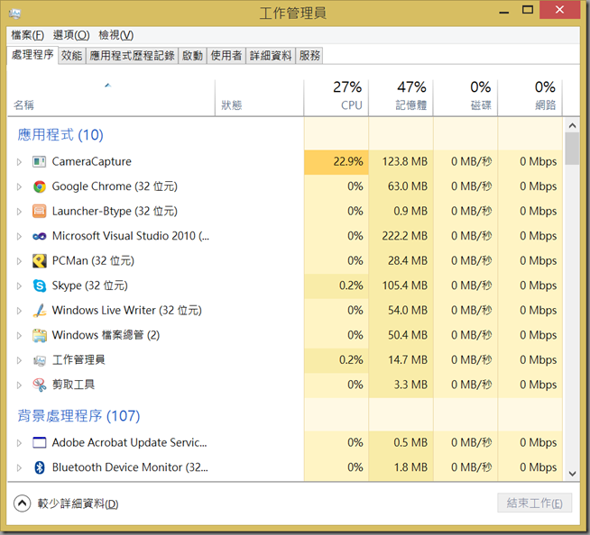The height and width of the screenshot is (535, 590).
Task: Click the scrollbar up arrow
Action: [572, 125]
